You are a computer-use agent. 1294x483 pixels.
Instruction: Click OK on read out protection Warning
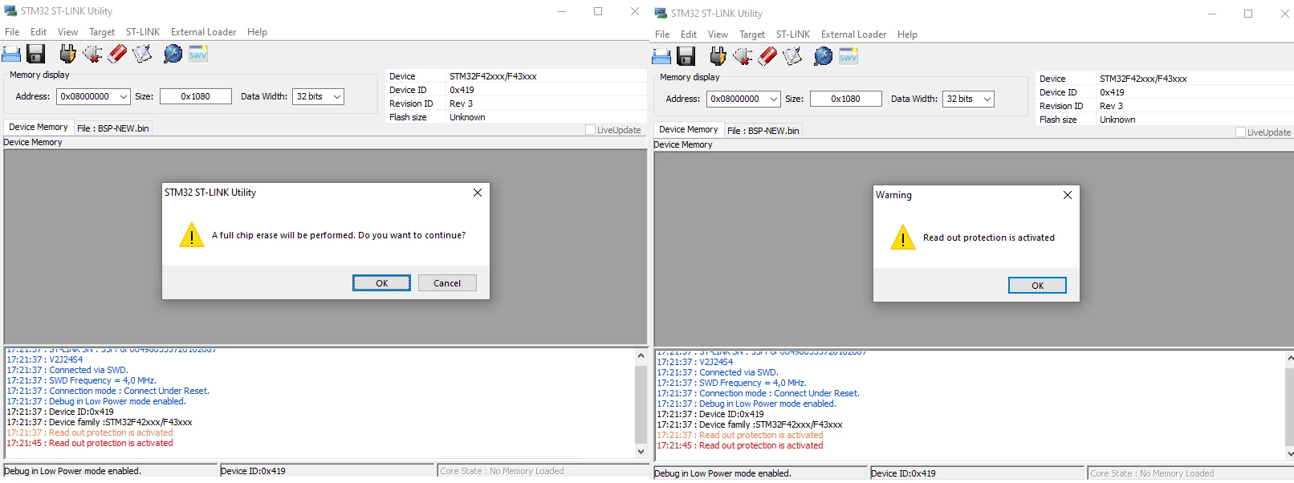1037,286
